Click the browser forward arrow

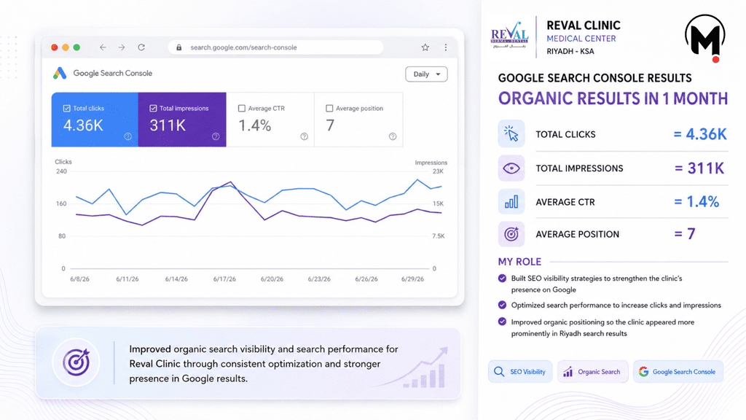tap(122, 47)
